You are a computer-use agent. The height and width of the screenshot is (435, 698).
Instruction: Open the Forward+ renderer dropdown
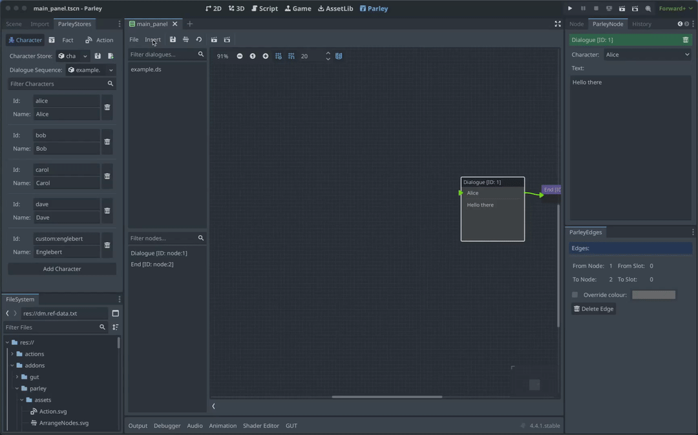coord(675,8)
